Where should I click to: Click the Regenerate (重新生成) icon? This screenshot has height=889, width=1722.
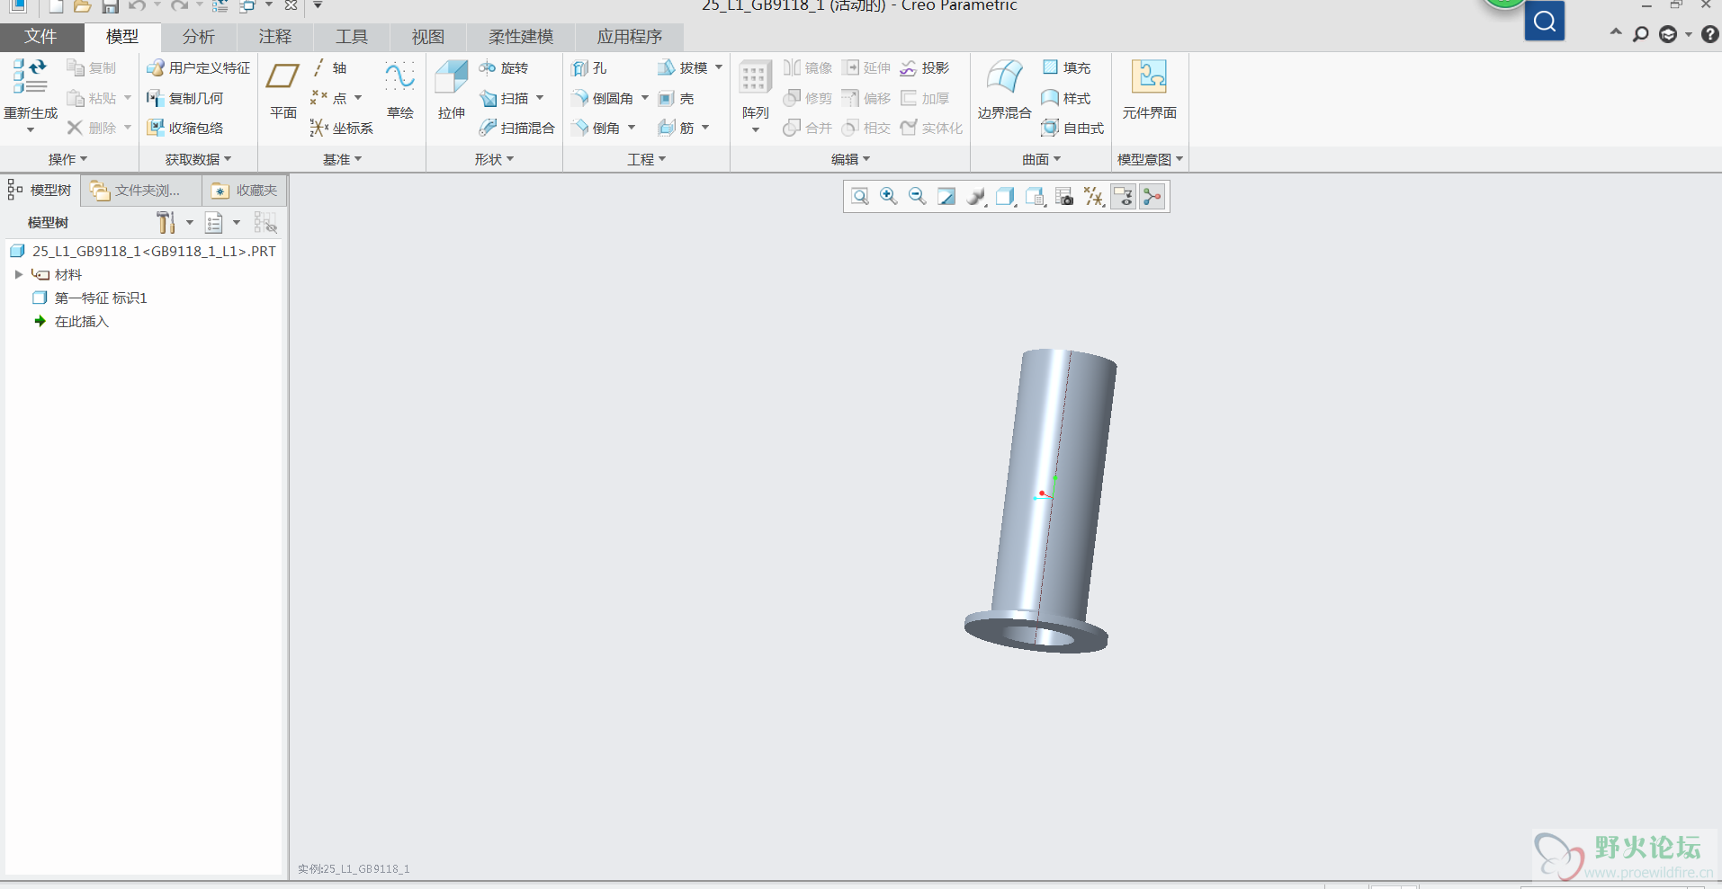click(x=30, y=77)
